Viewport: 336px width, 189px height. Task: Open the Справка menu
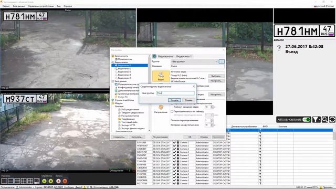point(68,6)
